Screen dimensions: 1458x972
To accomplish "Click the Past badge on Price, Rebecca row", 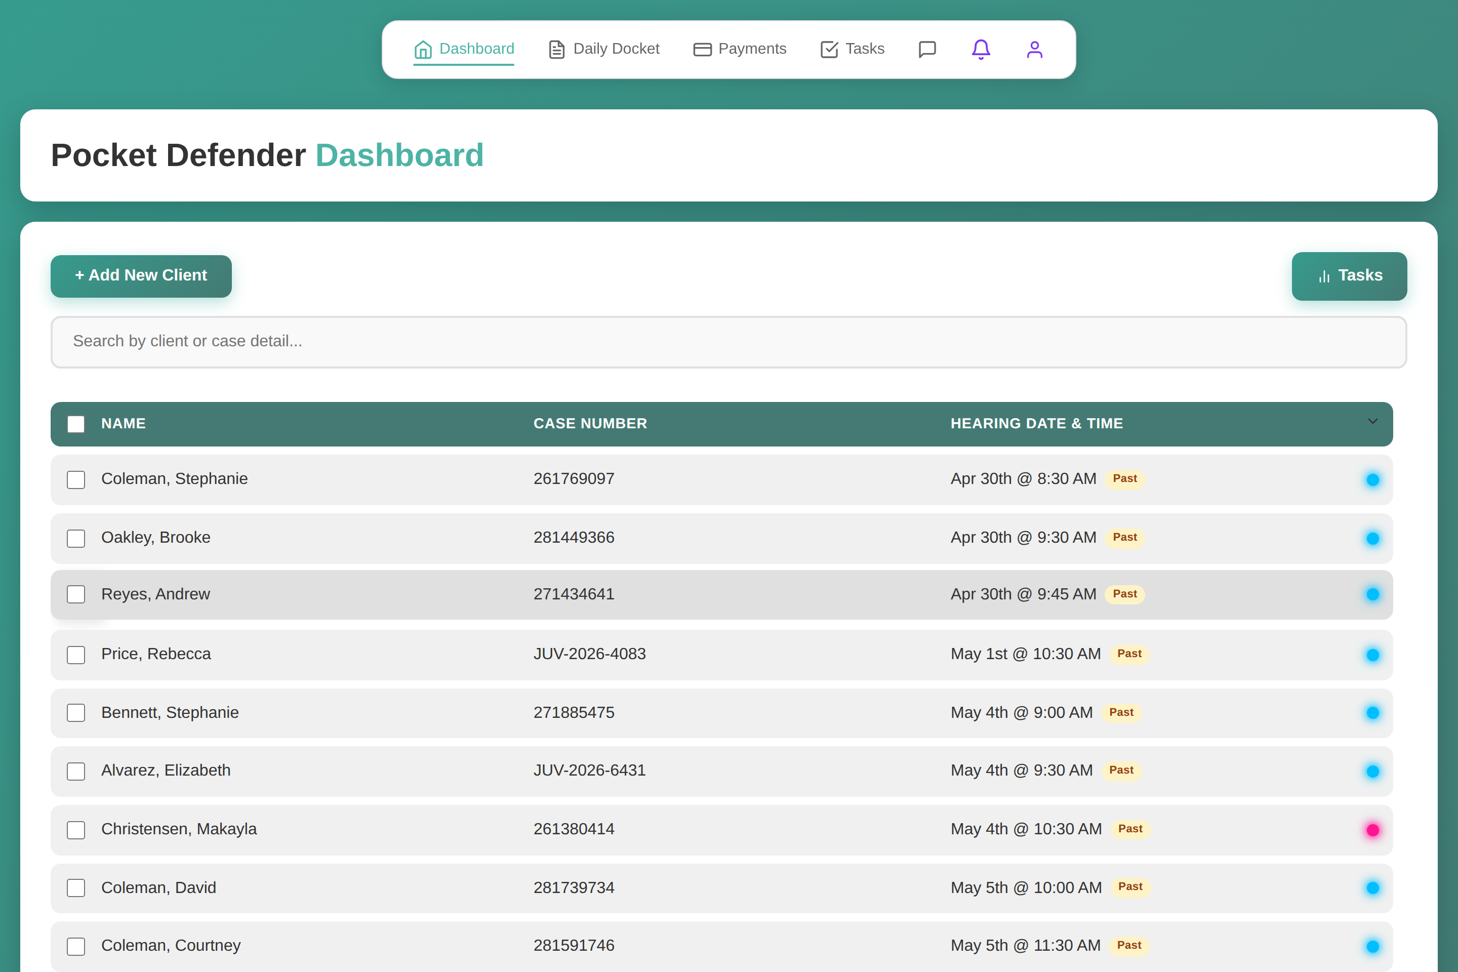I will [x=1129, y=654].
